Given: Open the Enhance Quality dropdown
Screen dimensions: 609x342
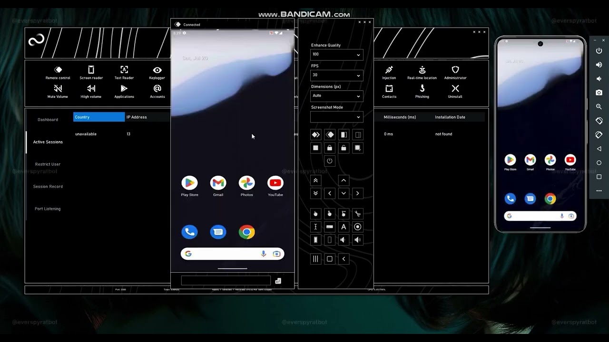Looking at the screenshot, I should coord(336,55).
